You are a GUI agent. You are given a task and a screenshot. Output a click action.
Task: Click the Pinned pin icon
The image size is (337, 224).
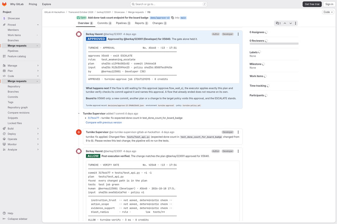point(4,25)
